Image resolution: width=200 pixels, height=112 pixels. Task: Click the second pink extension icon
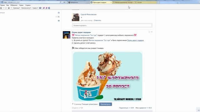pyautogui.click(x=47, y=8)
